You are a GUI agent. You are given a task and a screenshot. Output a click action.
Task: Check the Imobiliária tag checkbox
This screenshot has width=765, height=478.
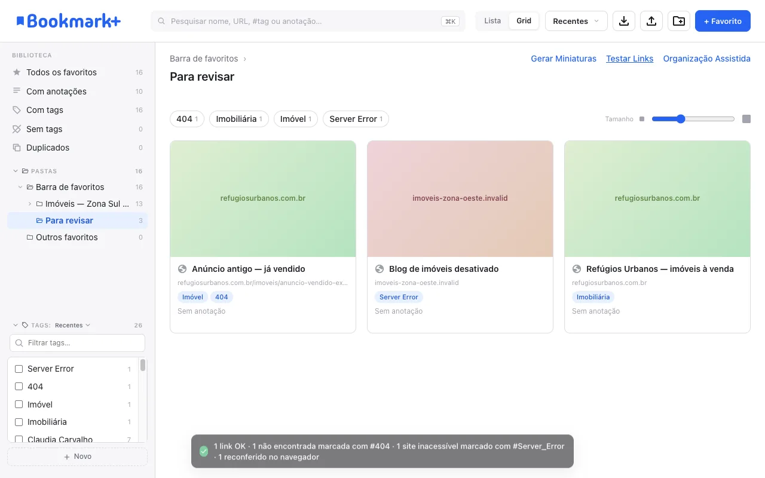pos(19,422)
